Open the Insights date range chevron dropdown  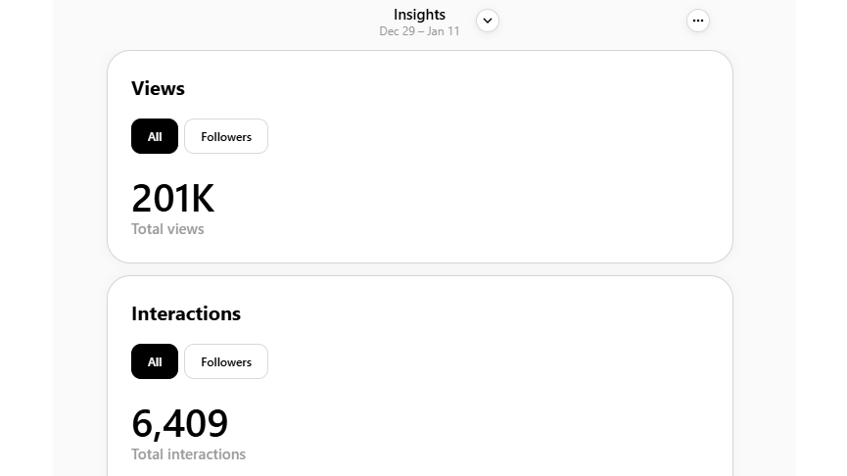coord(487,21)
